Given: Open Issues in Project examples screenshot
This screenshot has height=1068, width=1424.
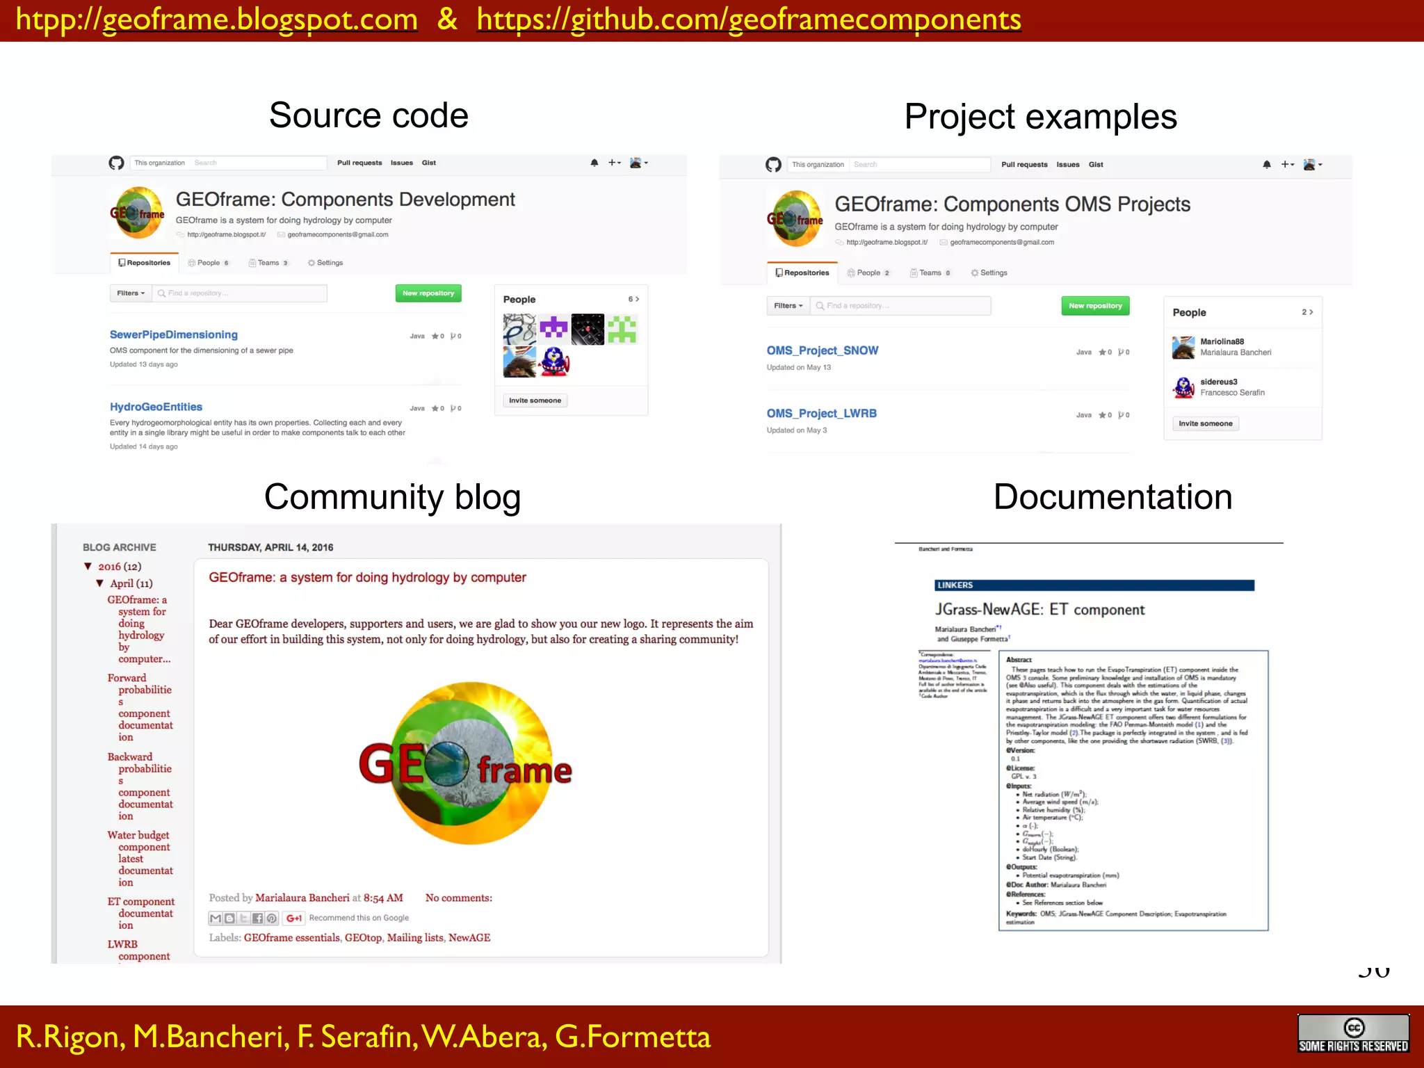Looking at the screenshot, I should pyautogui.click(x=1068, y=165).
